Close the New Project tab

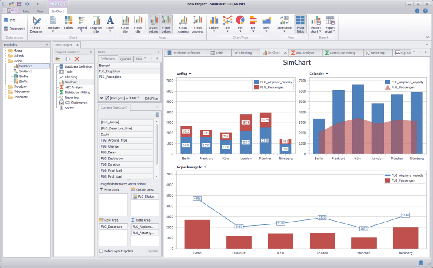click(x=77, y=45)
